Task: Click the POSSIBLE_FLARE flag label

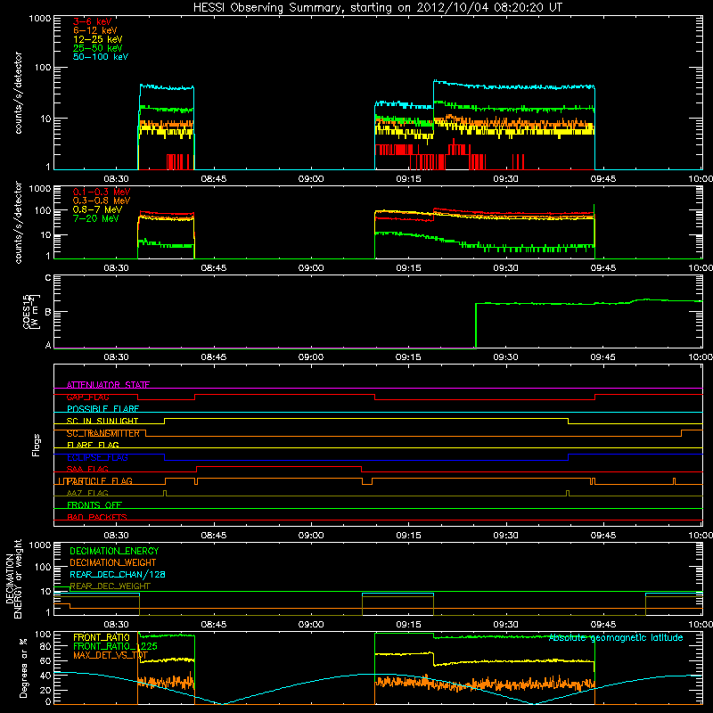Action: [x=102, y=409]
